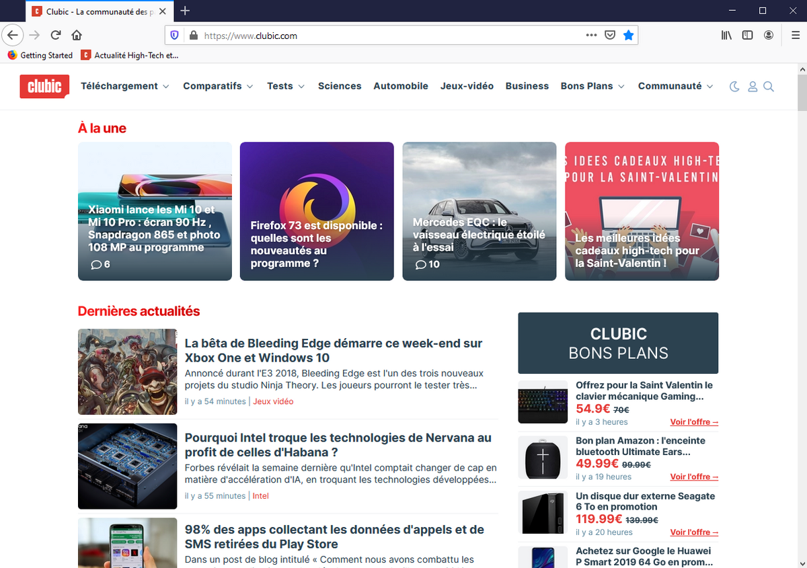Open the Firefox 73 featured article card

317,211
